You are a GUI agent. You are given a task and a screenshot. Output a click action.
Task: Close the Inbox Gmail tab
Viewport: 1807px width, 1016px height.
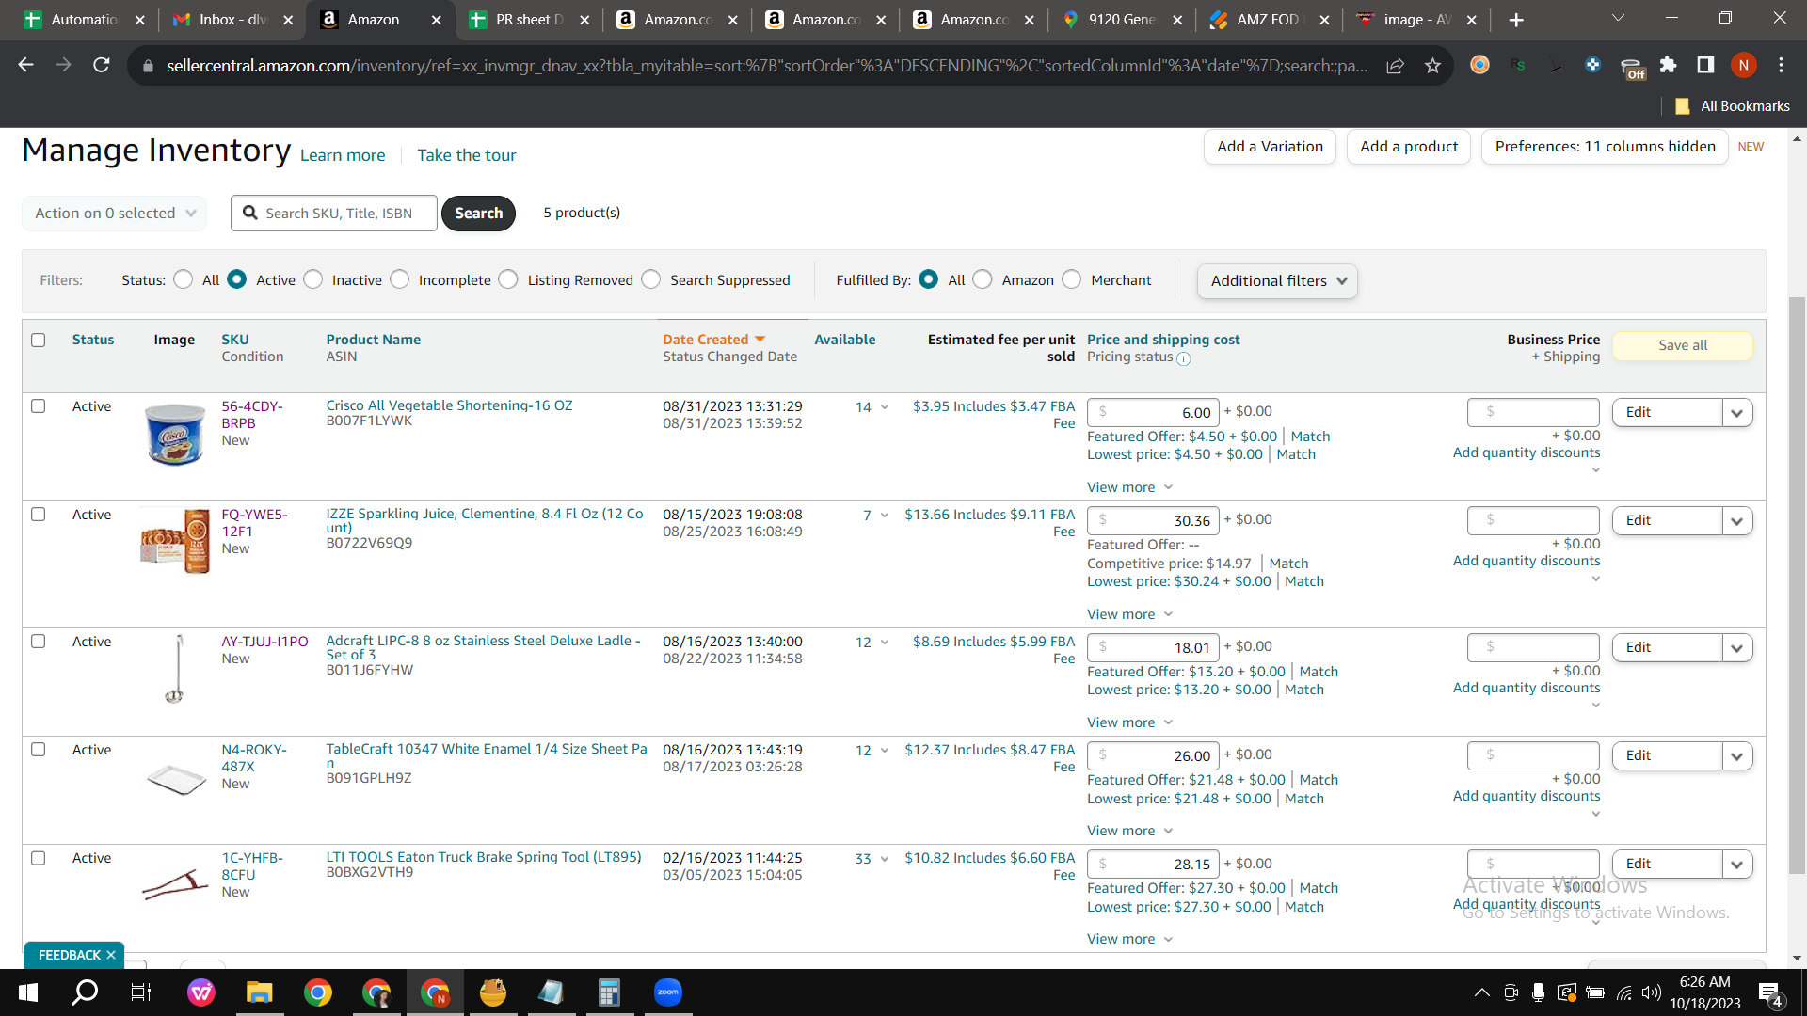288,20
